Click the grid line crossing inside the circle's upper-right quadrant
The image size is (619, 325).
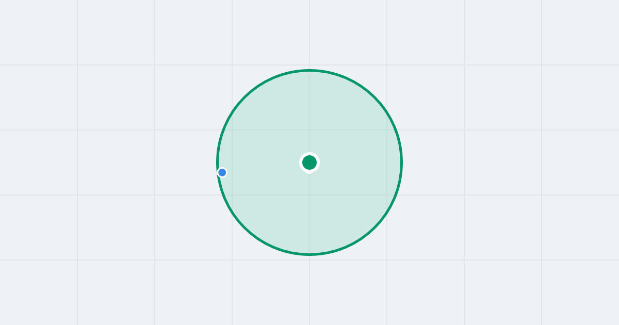tap(387, 130)
